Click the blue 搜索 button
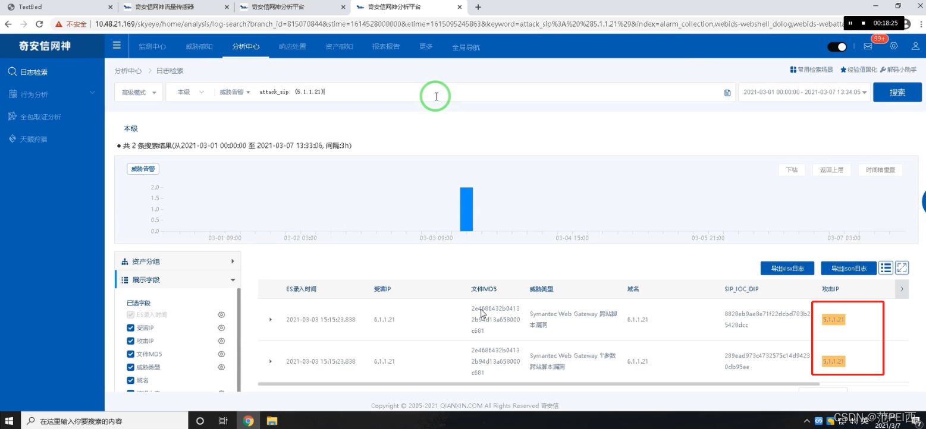 pyautogui.click(x=897, y=93)
